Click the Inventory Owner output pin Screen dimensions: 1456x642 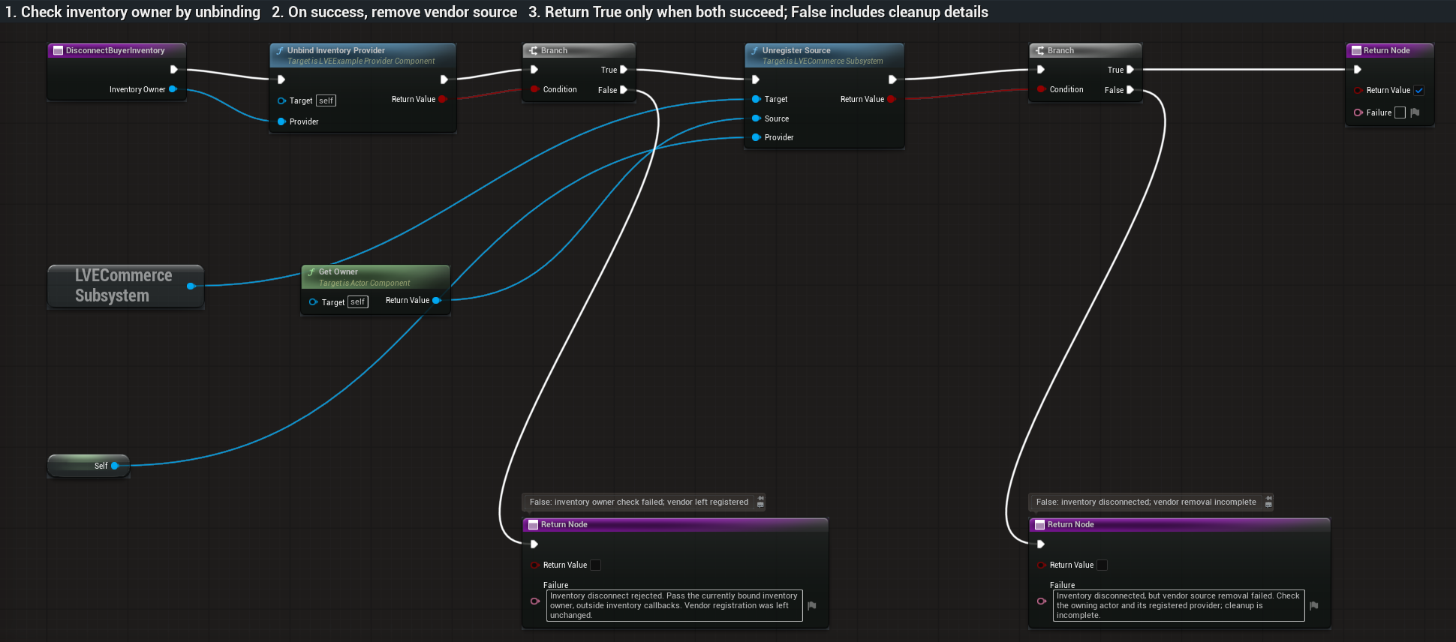[x=173, y=89]
